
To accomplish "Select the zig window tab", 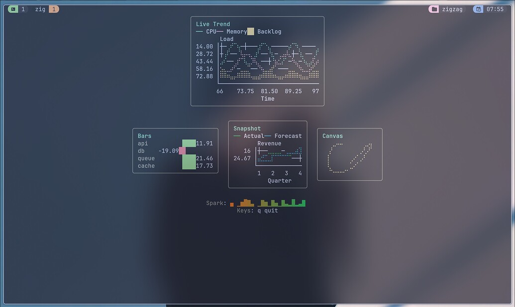I will pos(40,9).
